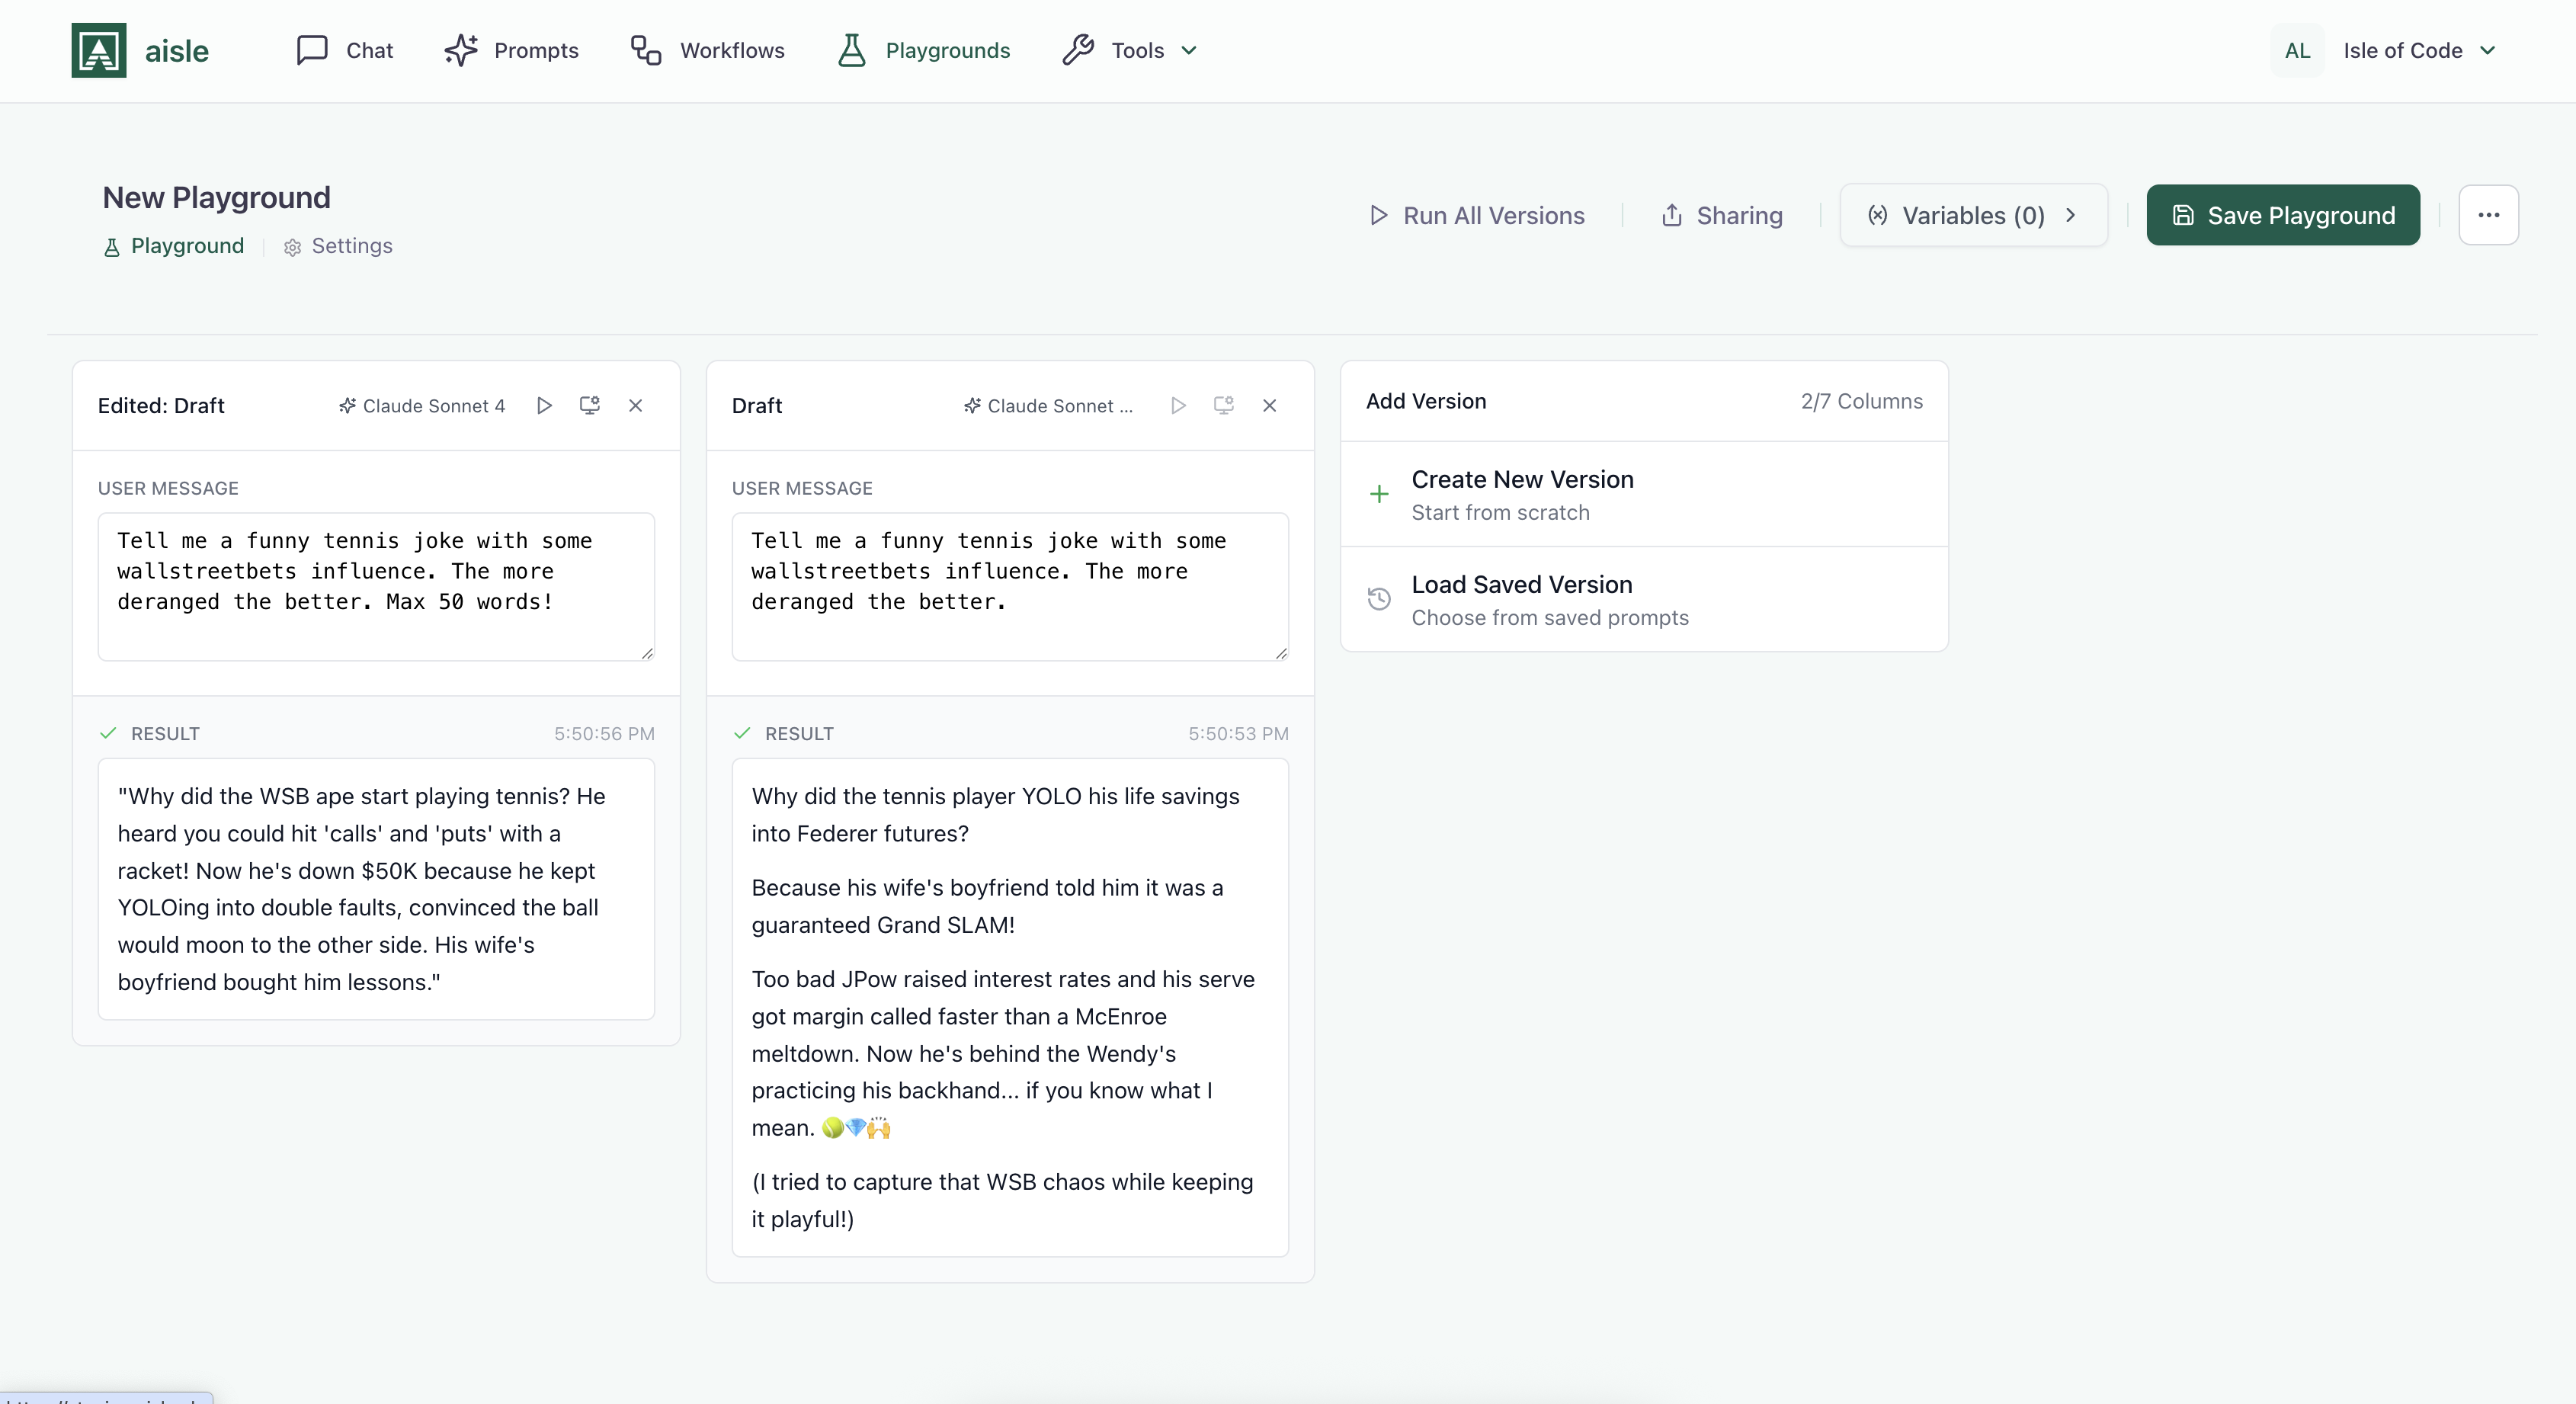This screenshot has height=1404, width=2576.
Task: Expand the Variables (0) panel
Action: [1972, 215]
